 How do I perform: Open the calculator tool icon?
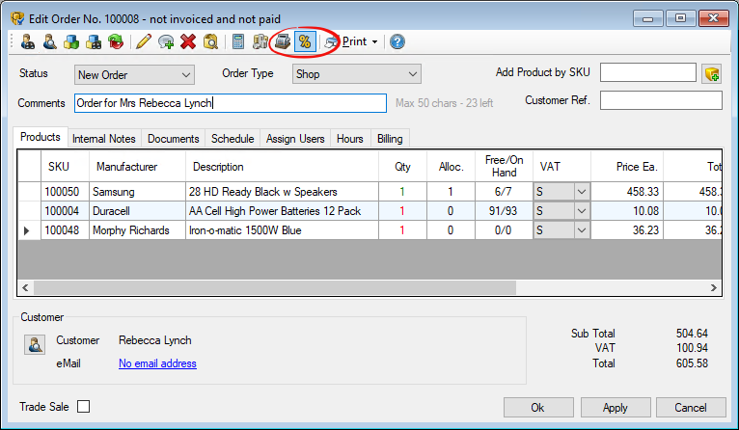[237, 41]
